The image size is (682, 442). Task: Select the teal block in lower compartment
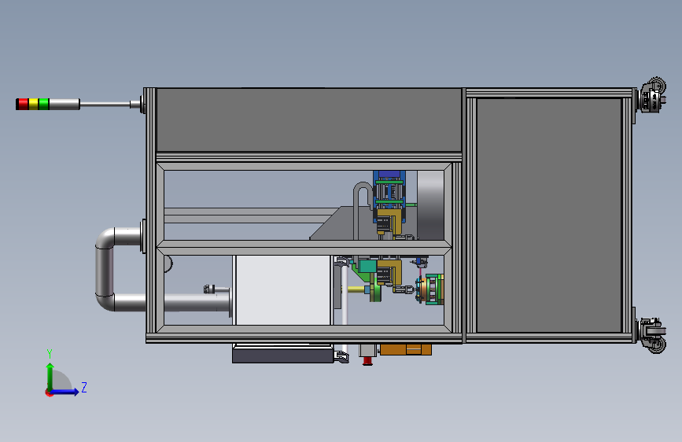(368, 266)
